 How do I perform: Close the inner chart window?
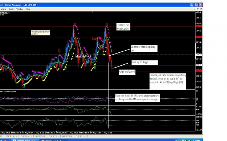pos(201,9)
